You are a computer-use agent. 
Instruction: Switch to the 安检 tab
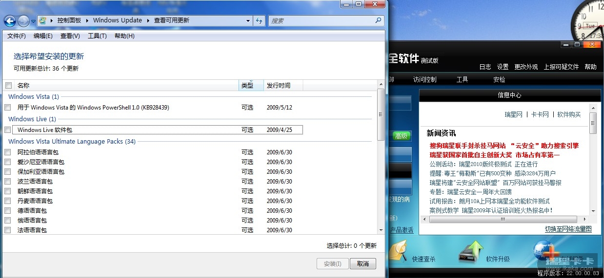point(499,79)
